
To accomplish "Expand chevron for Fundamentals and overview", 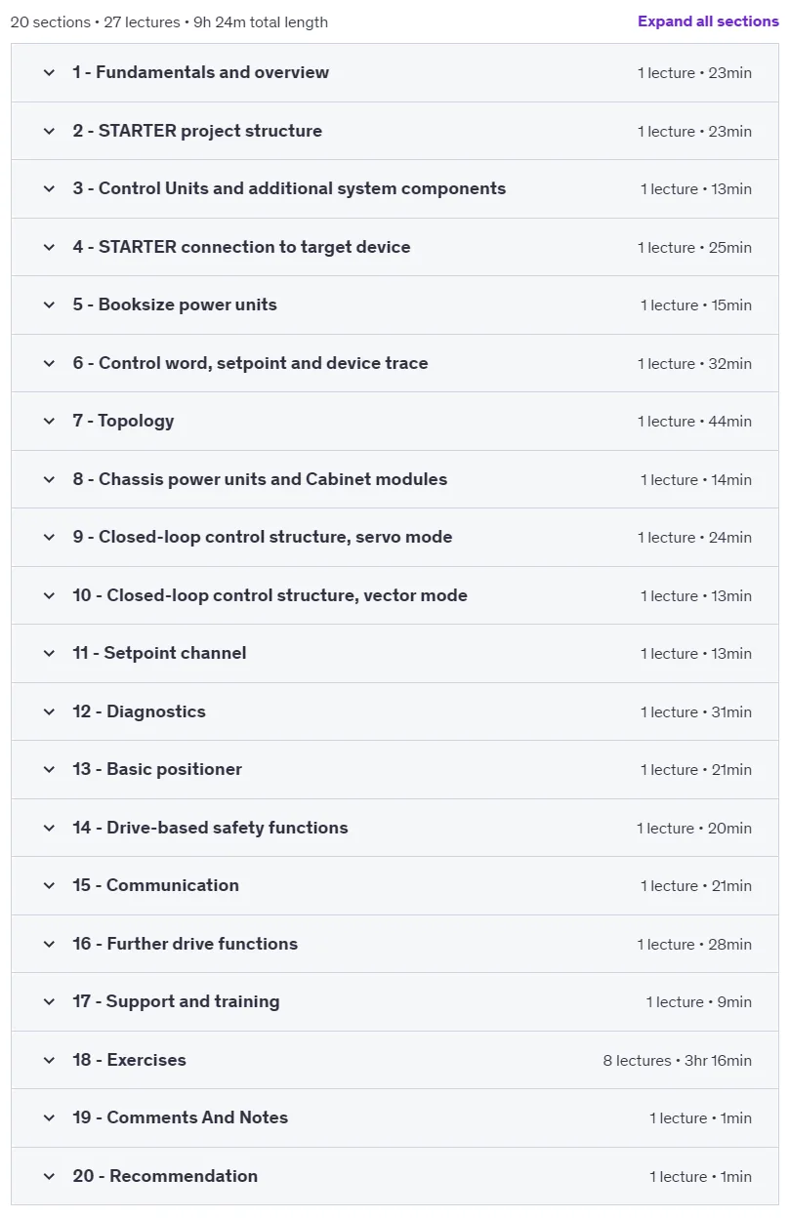I will point(49,72).
